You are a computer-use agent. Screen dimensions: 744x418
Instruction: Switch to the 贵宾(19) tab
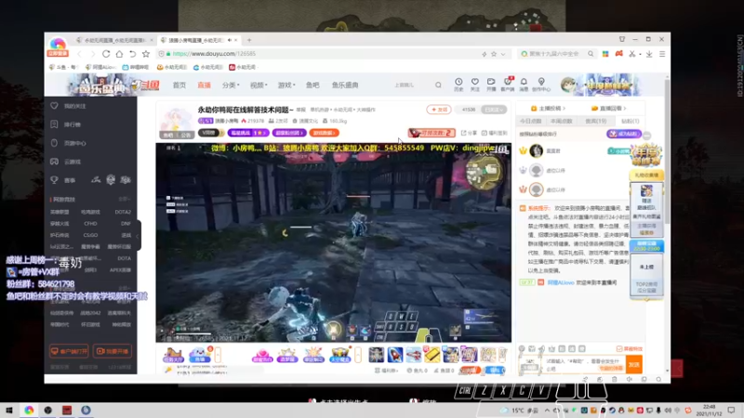click(x=595, y=122)
